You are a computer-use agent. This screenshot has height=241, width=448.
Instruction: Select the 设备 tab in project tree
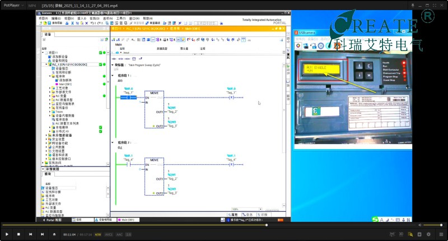48,34
